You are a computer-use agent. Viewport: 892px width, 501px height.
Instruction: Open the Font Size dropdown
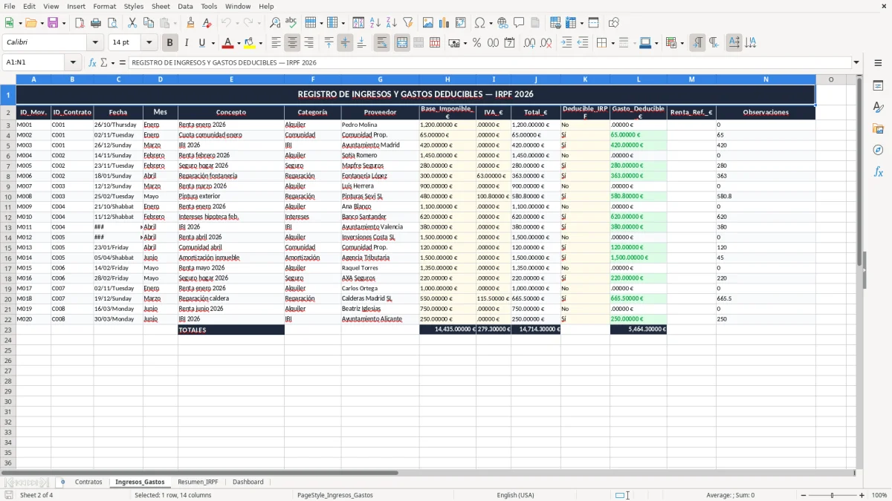(x=149, y=43)
